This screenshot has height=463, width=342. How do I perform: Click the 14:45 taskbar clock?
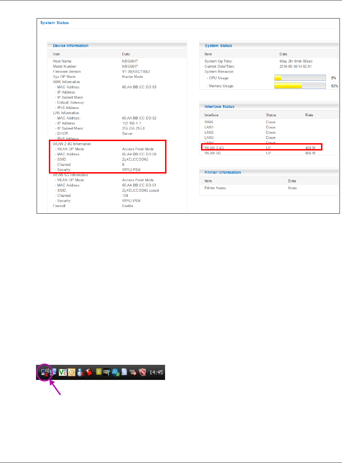coord(156,373)
